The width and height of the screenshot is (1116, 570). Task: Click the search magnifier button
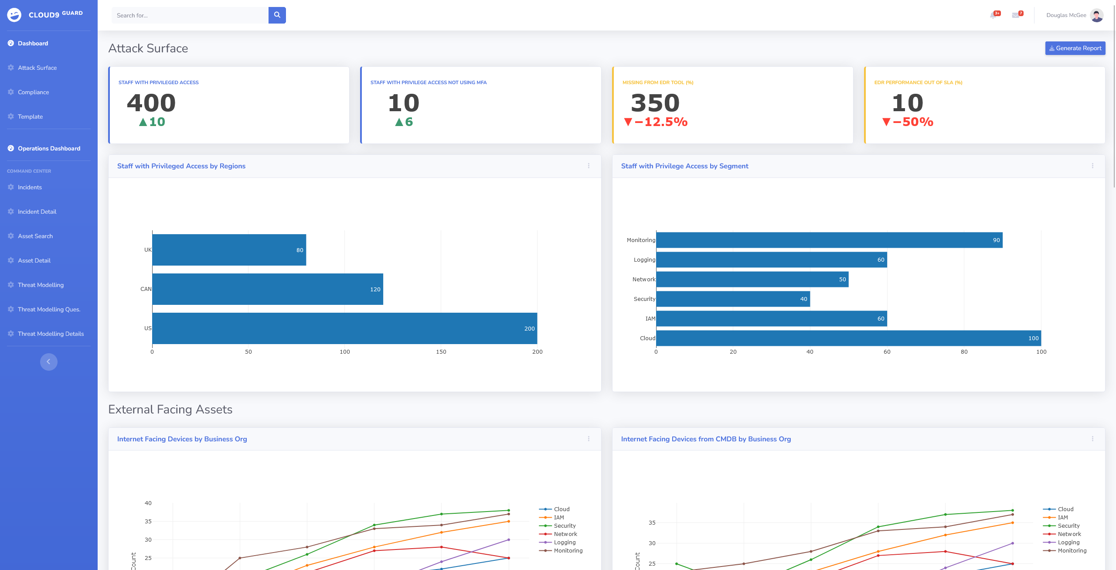(x=277, y=15)
